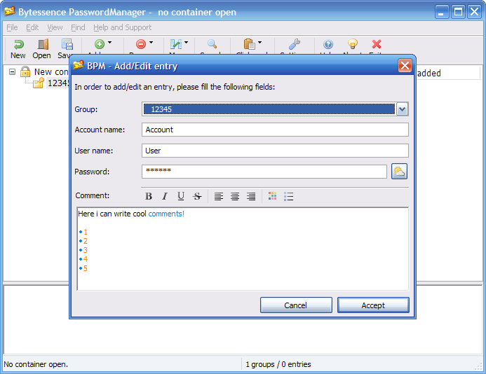486x374 pixels.
Task: Click the Bytessence PasswordManager title icon
Action: click(10, 12)
